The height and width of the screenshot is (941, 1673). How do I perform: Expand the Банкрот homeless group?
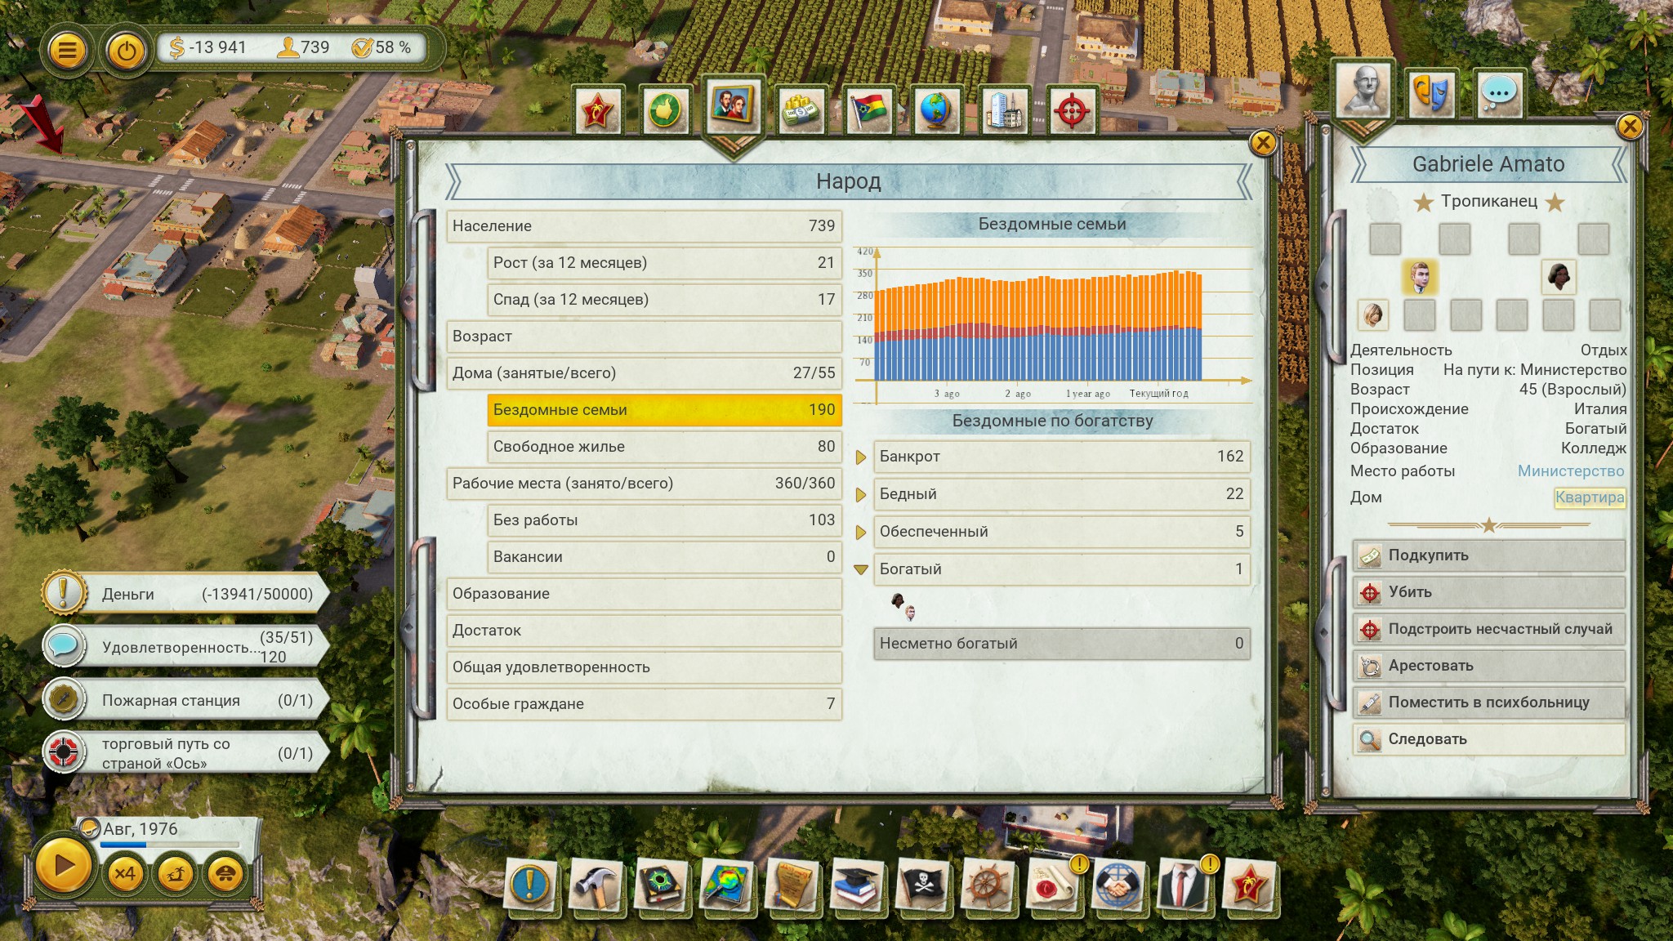[861, 457]
